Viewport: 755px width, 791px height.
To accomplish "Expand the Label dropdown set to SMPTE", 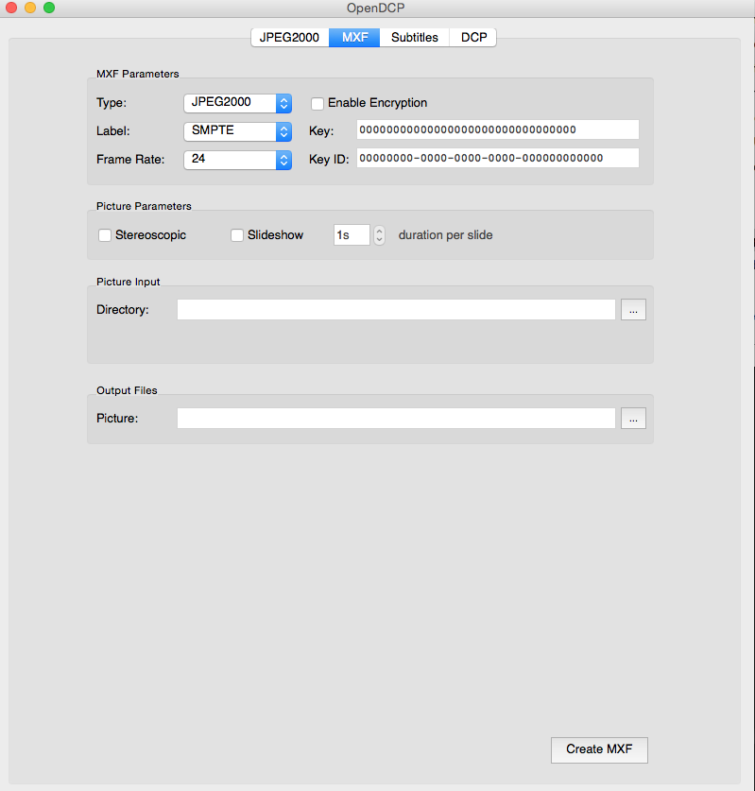I will (237, 131).
